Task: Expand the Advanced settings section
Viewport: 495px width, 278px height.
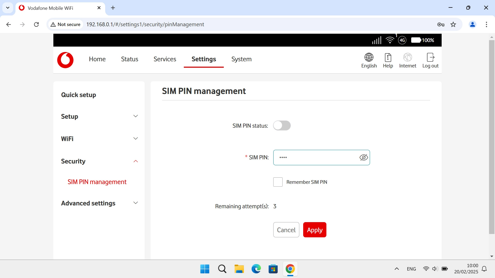Action: (136, 203)
